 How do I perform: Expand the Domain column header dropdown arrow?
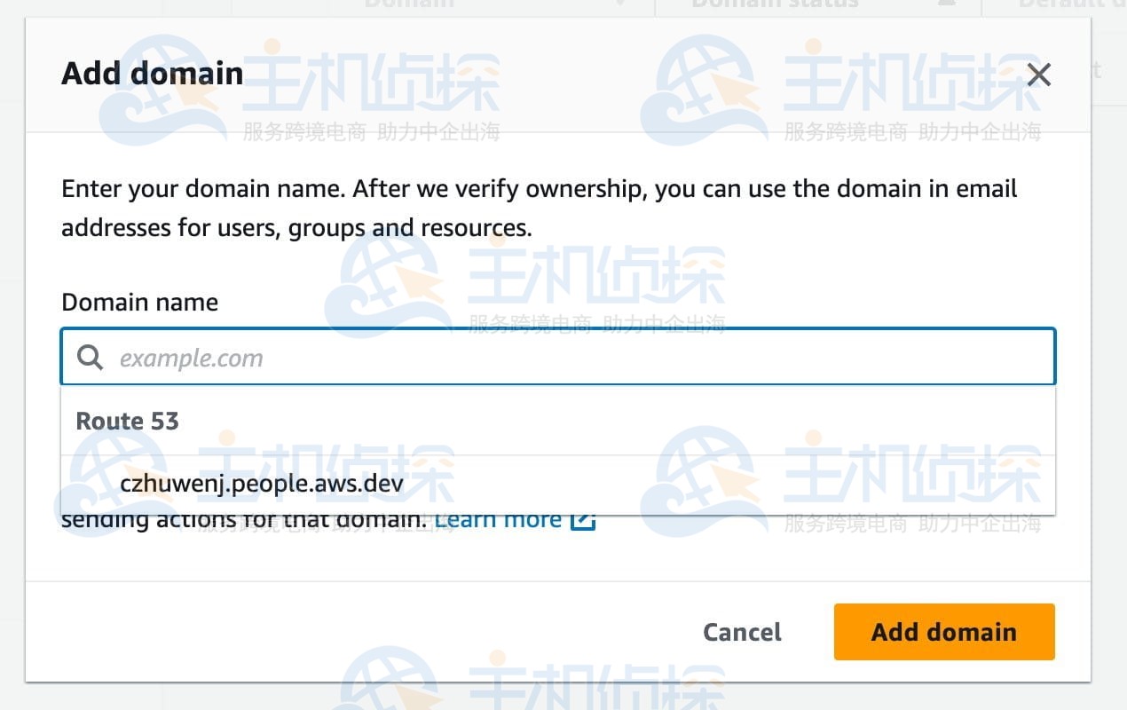[620, 4]
